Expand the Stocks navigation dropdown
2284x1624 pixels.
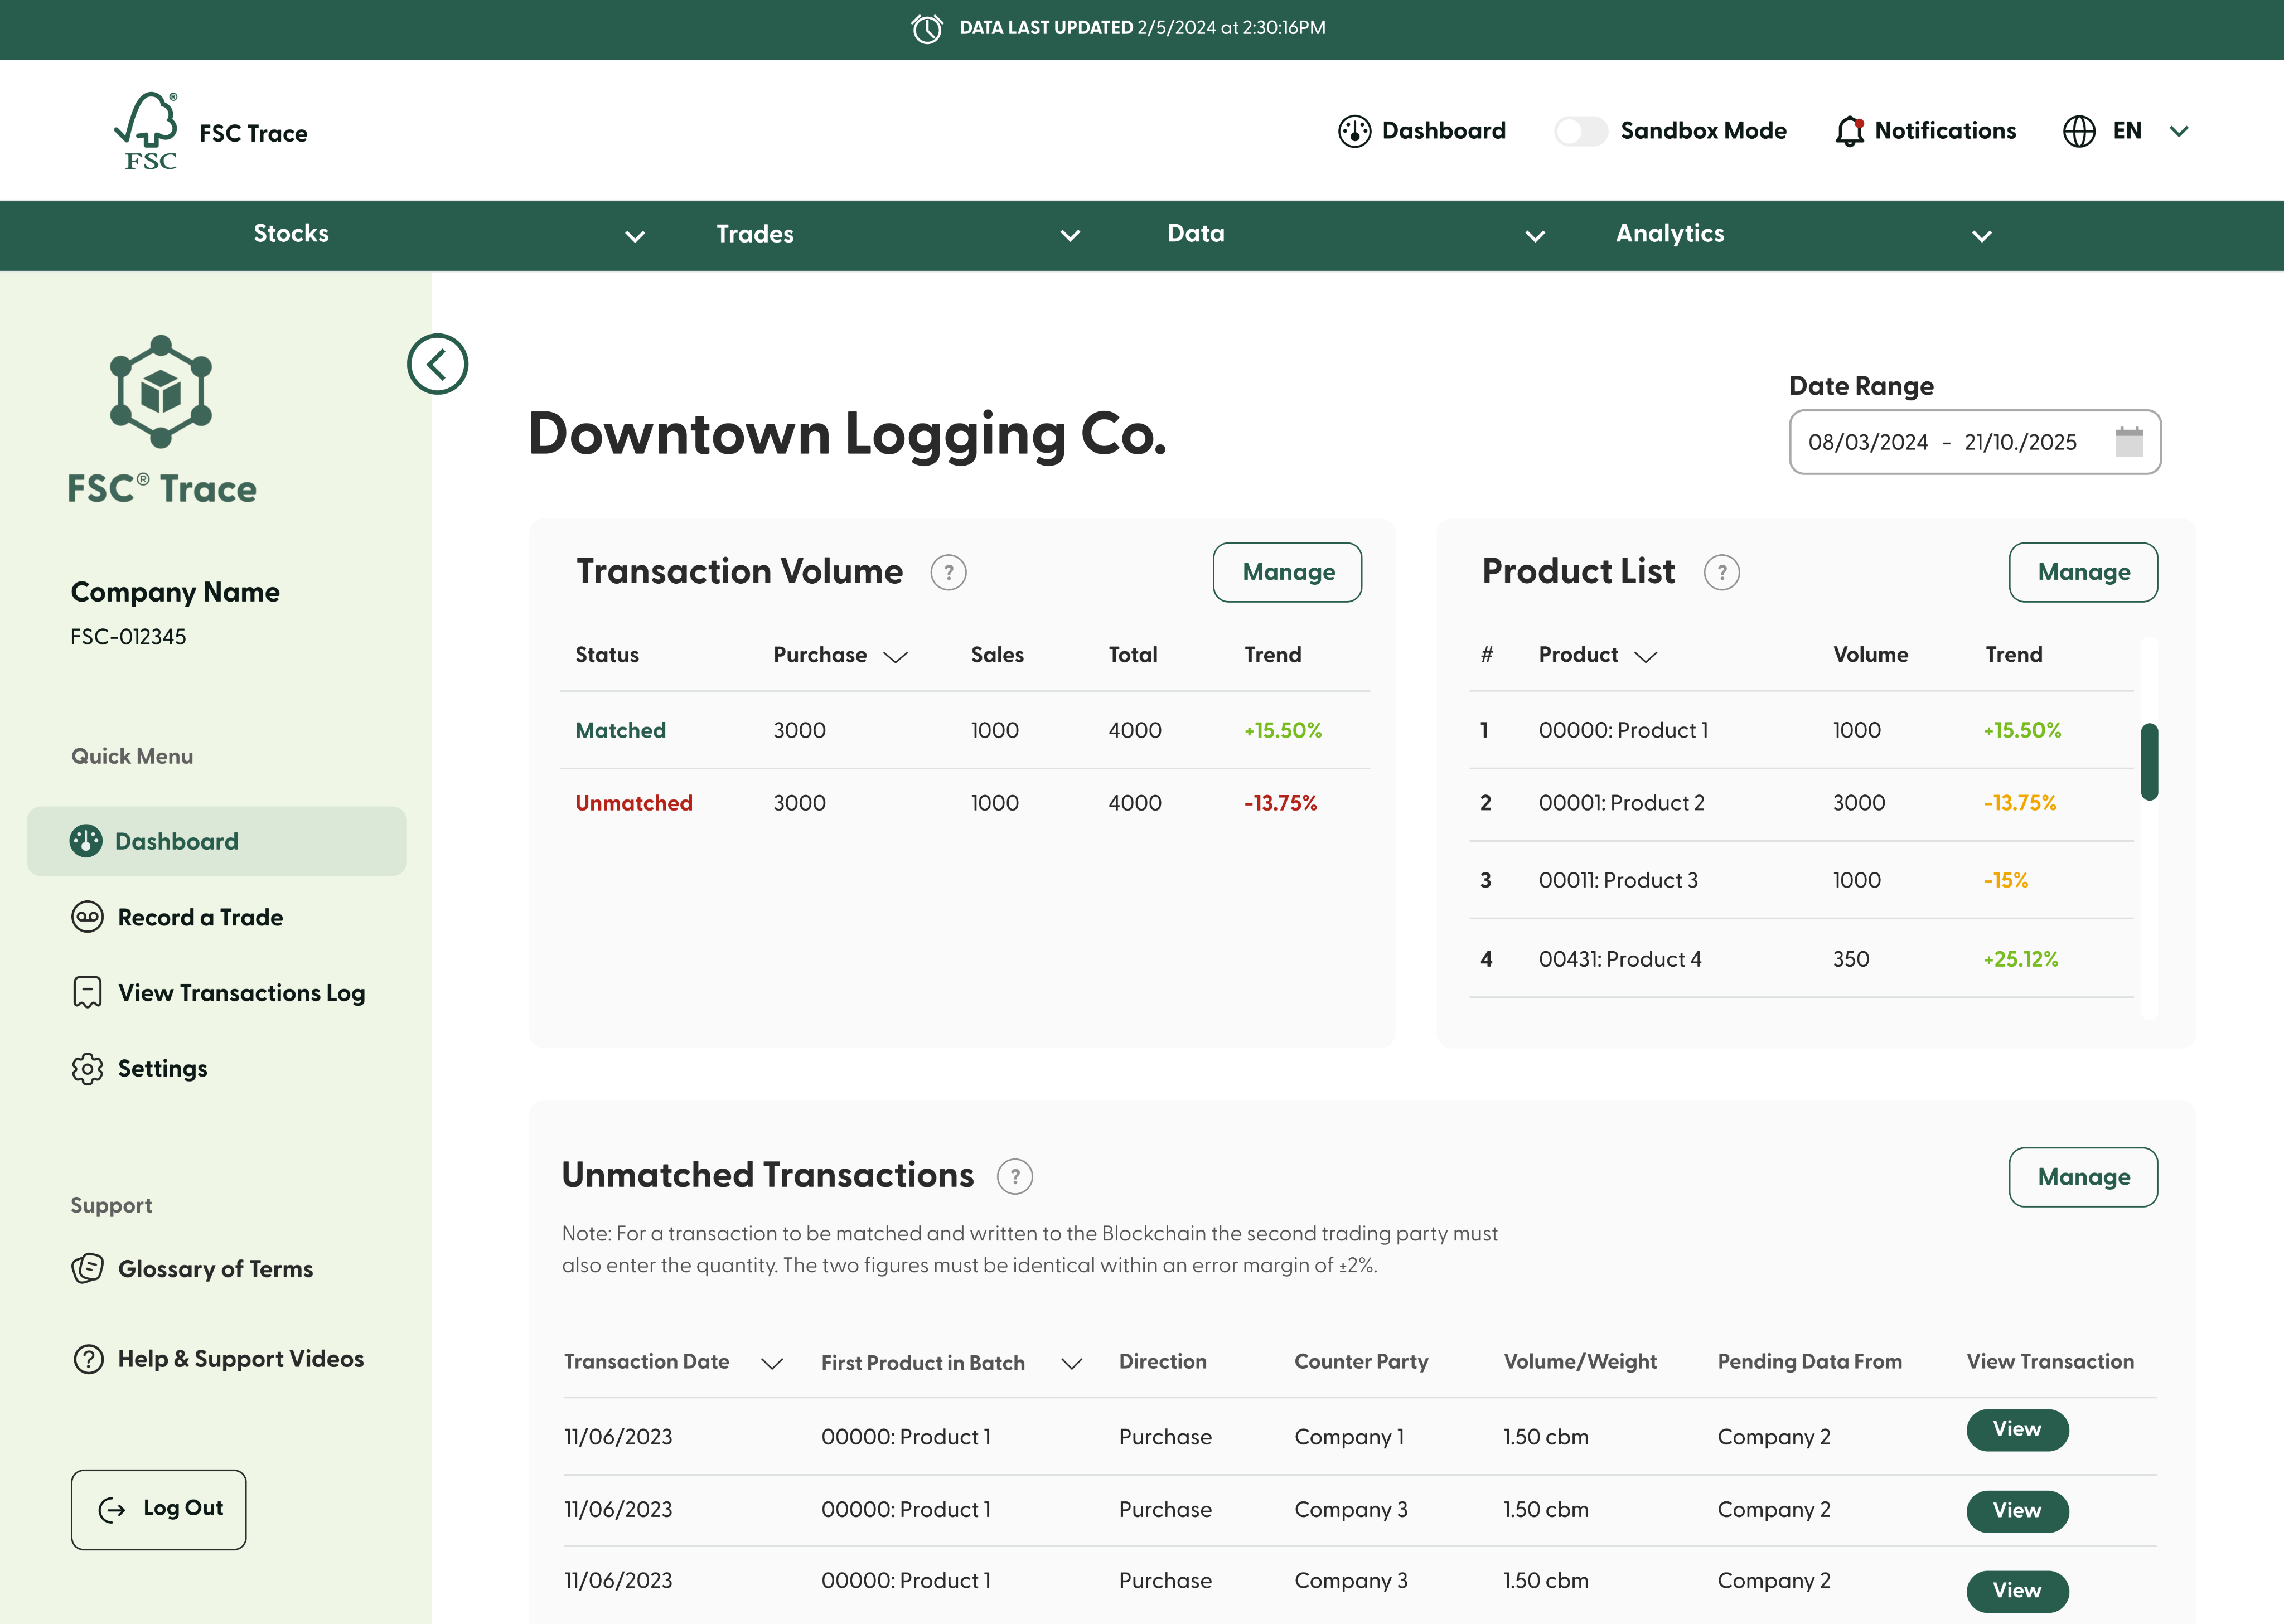point(634,236)
